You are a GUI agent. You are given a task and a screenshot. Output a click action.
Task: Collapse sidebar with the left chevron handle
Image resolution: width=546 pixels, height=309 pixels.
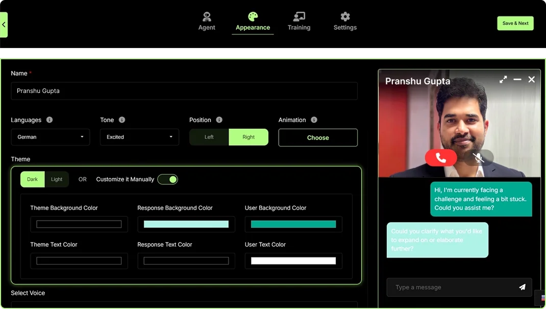point(4,25)
